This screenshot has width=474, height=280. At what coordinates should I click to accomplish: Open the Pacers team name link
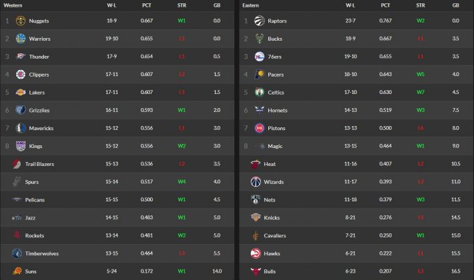(276, 75)
